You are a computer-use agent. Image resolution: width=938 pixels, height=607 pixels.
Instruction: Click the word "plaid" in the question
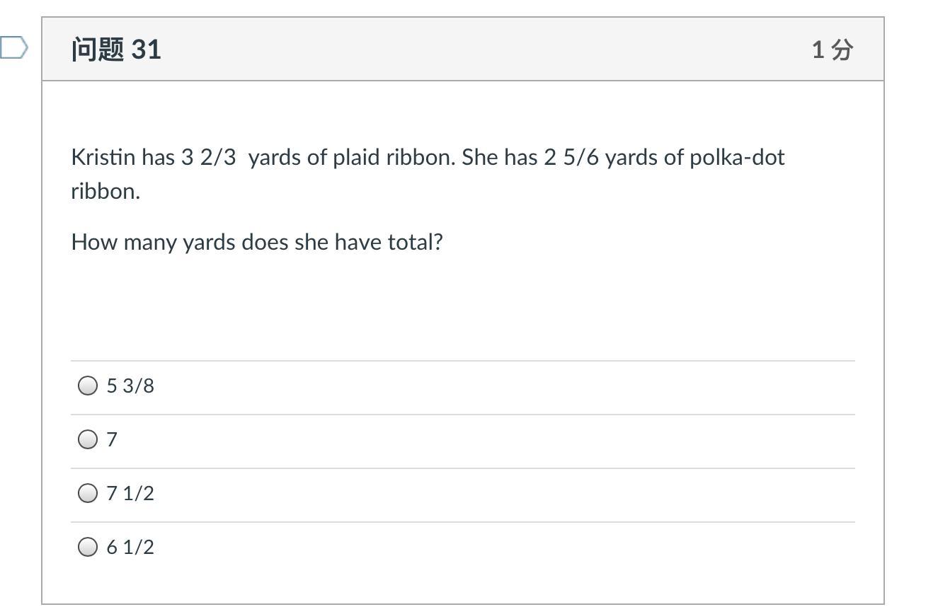(x=356, y=157)
